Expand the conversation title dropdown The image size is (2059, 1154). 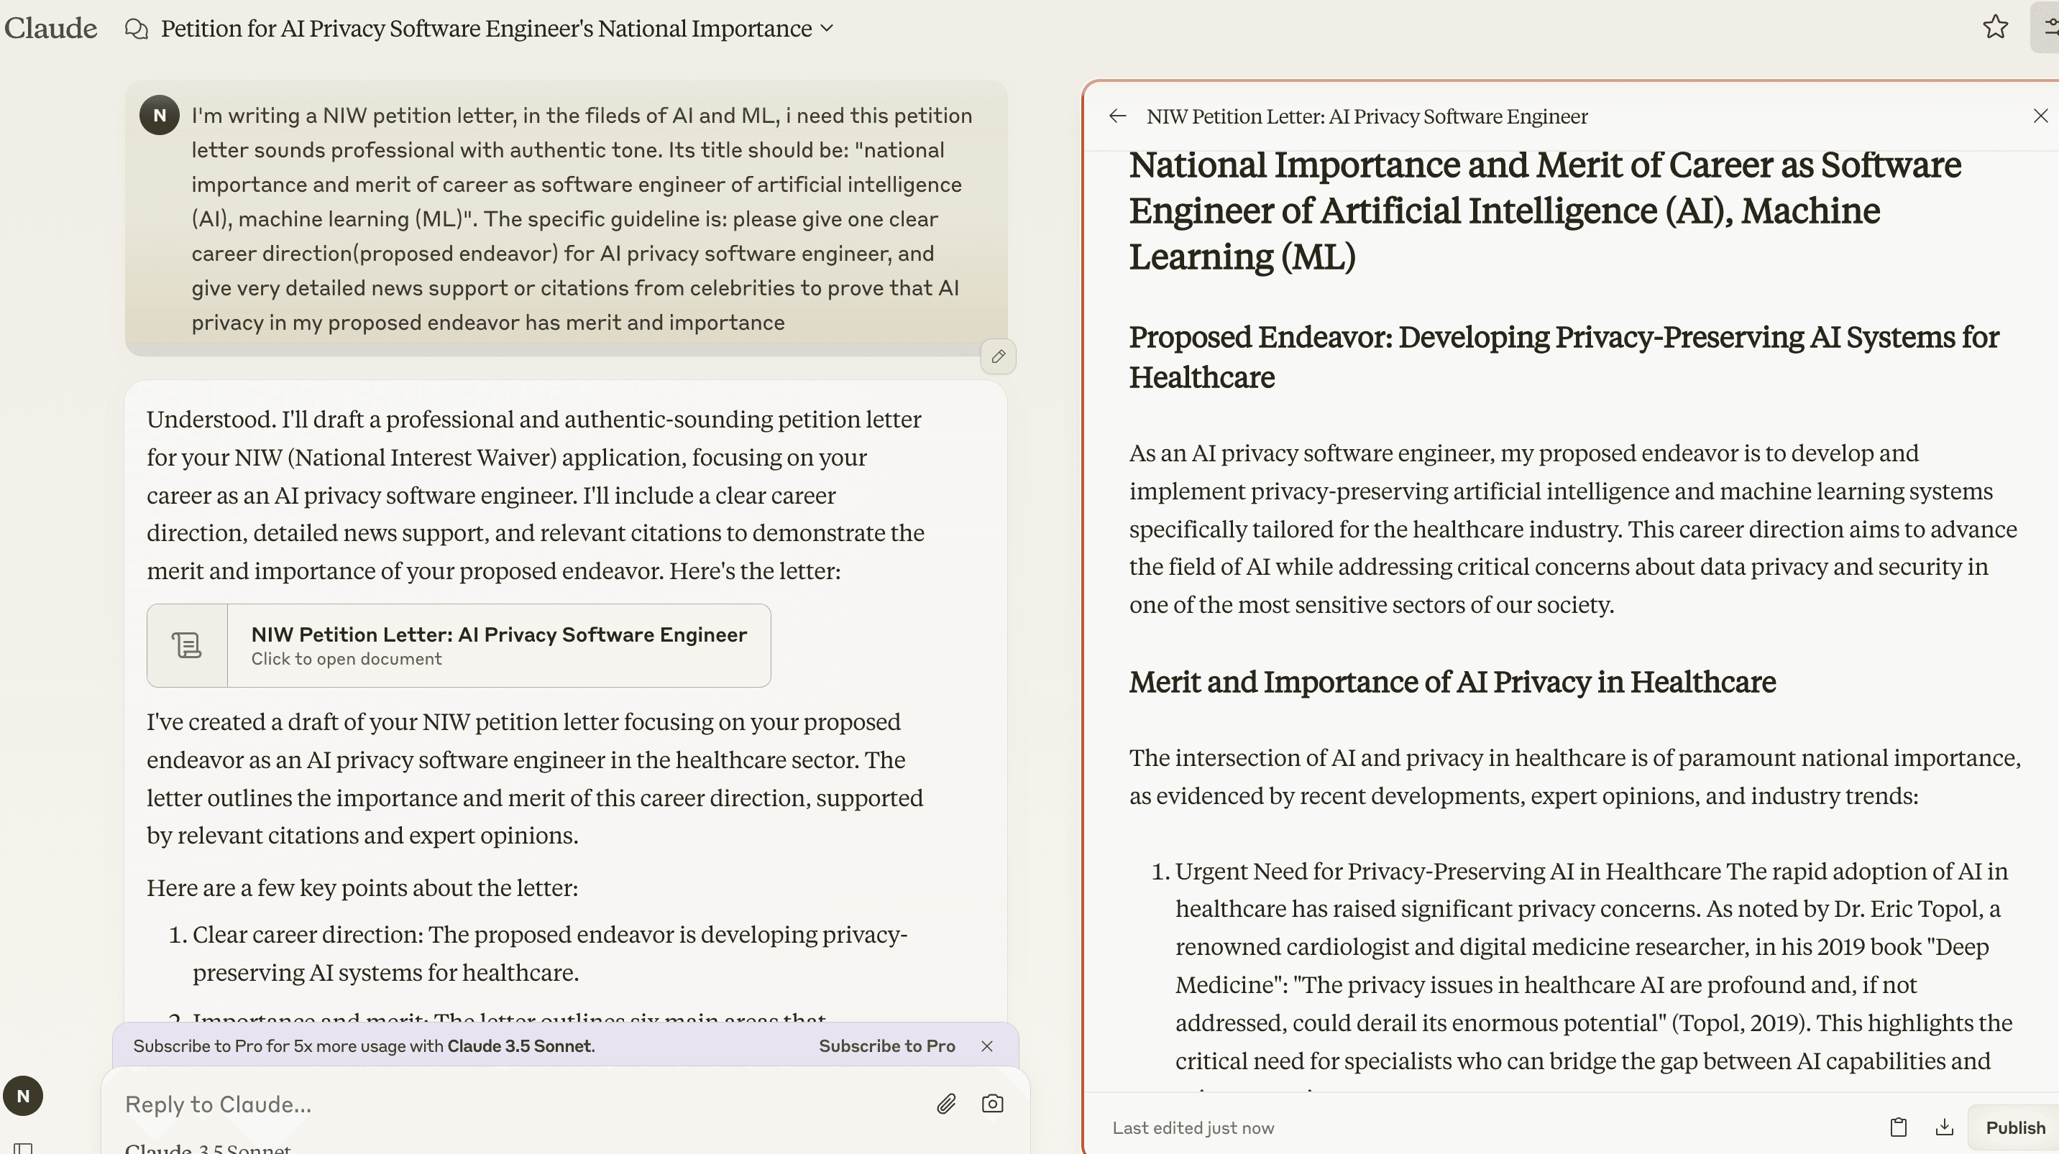(827, 29)
